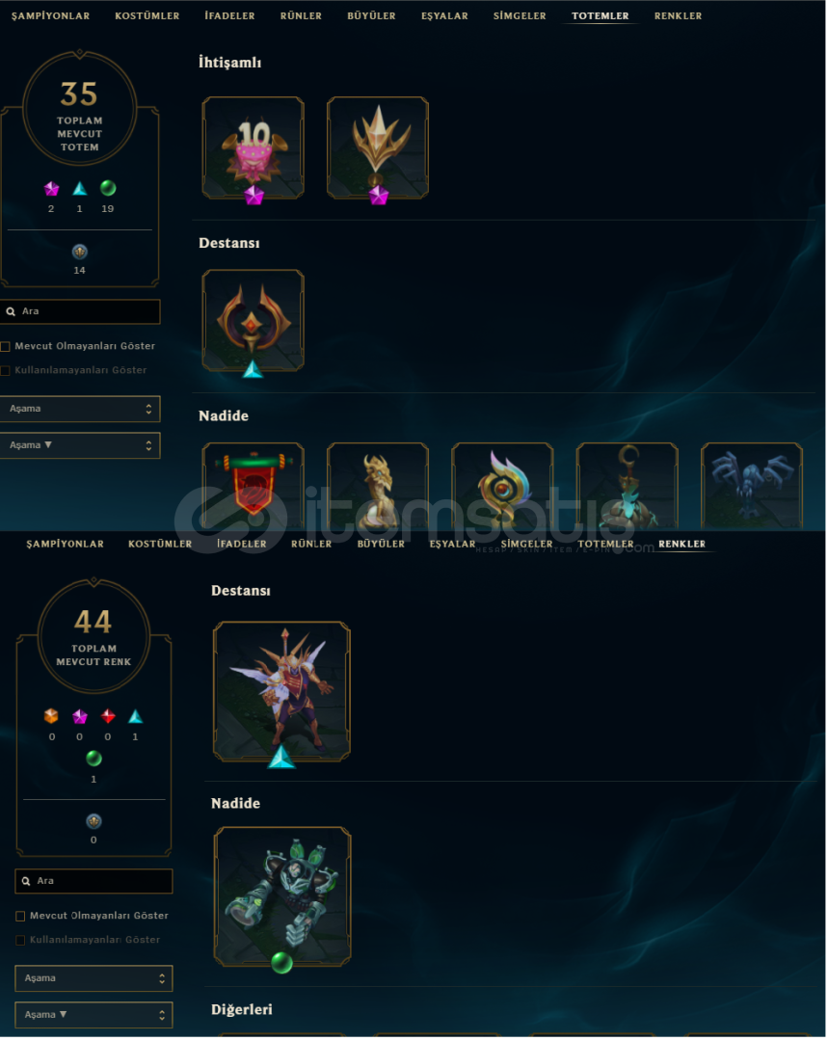Select the red banner ward in Nadide
Image resolution: width=828 pixels, height=1041 pixels.
pos(253,486)
